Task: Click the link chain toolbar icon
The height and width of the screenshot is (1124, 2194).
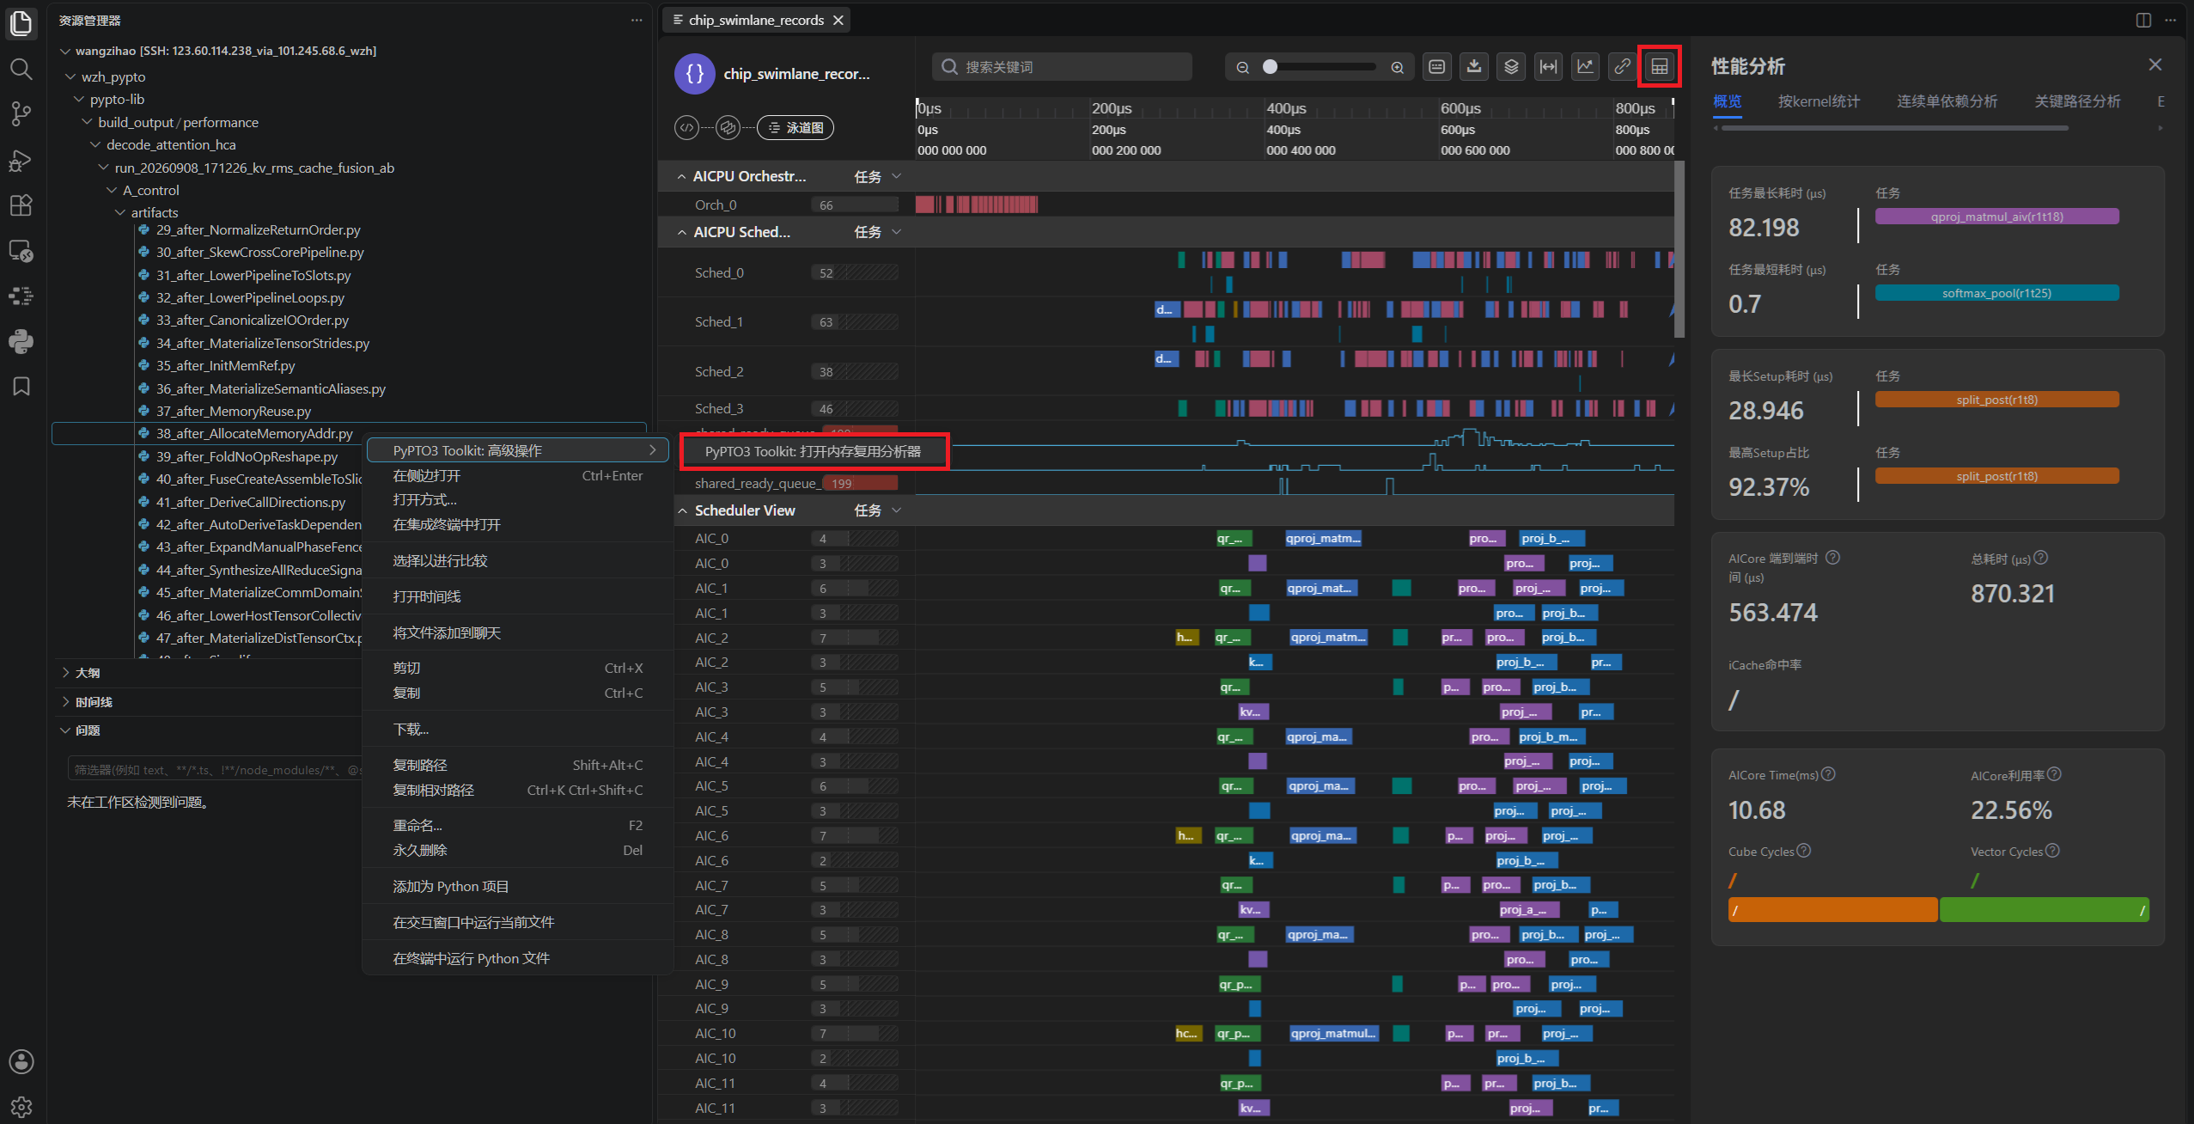Action: (x=1622, y=66)
